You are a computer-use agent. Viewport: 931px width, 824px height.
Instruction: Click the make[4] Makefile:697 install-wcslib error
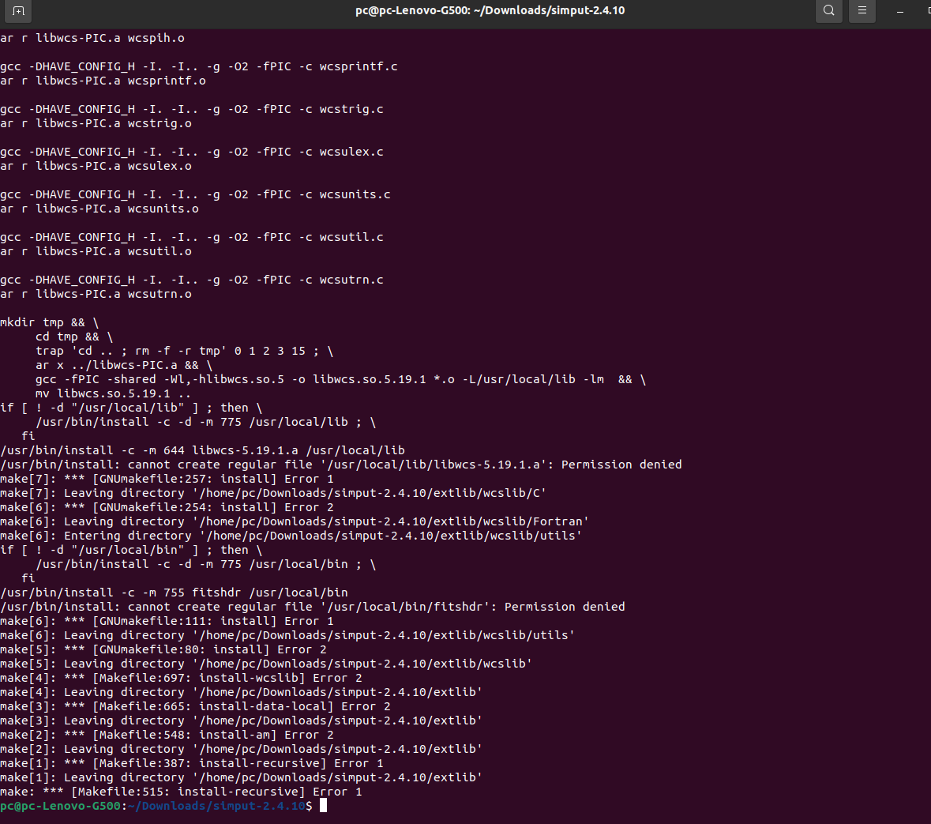click(181, 679)
